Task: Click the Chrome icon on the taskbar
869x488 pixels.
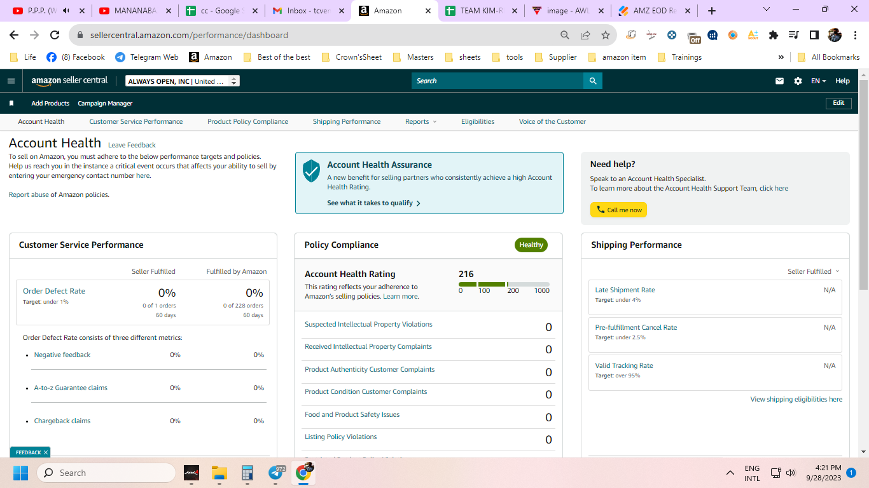Action: tap(305, 472)
